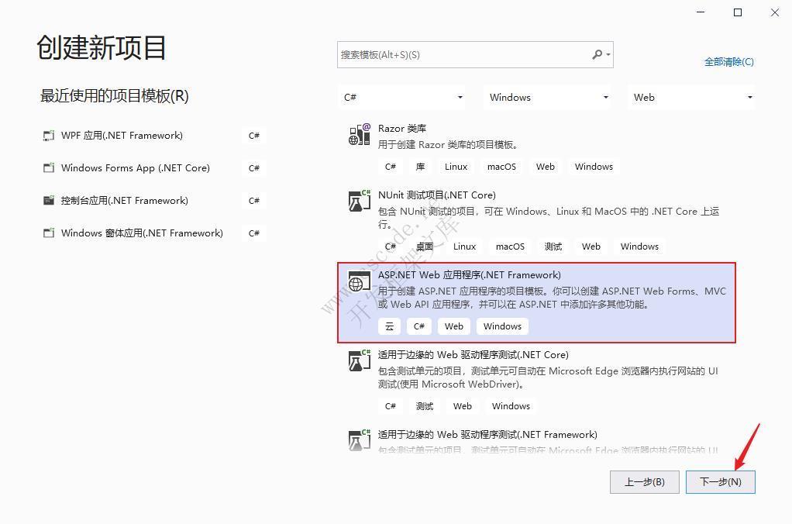The height and width of the screenshot is (524, 792).
Task: Open the C# language filter dropdown
Action: 404,97
